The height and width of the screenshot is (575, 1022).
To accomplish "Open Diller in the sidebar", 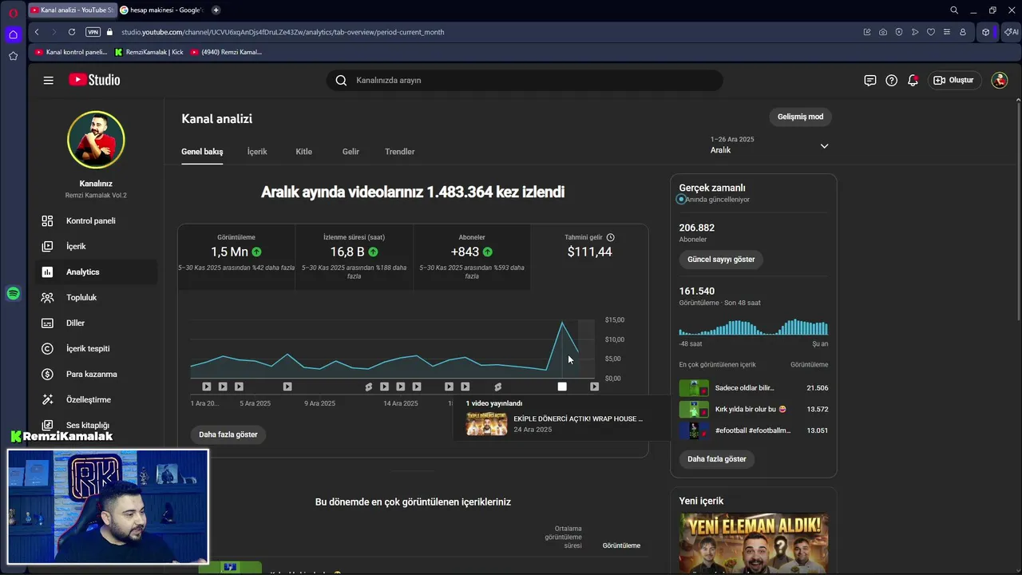I will click(x=96, y=323).
